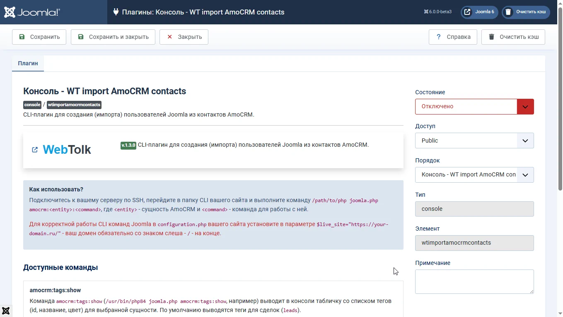Click the Joomla logo in header

click(32, 12)
